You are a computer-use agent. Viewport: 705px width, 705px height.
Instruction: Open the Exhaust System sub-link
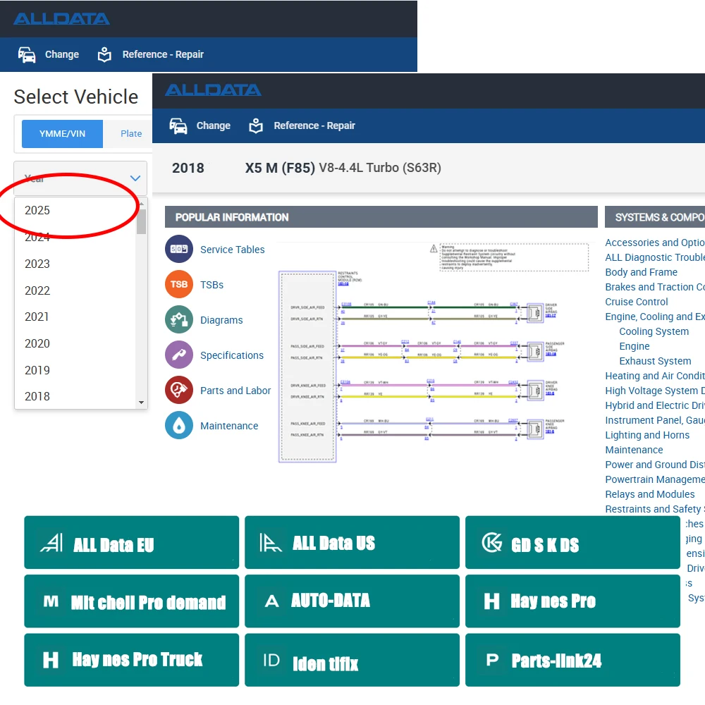click(655, 361)
